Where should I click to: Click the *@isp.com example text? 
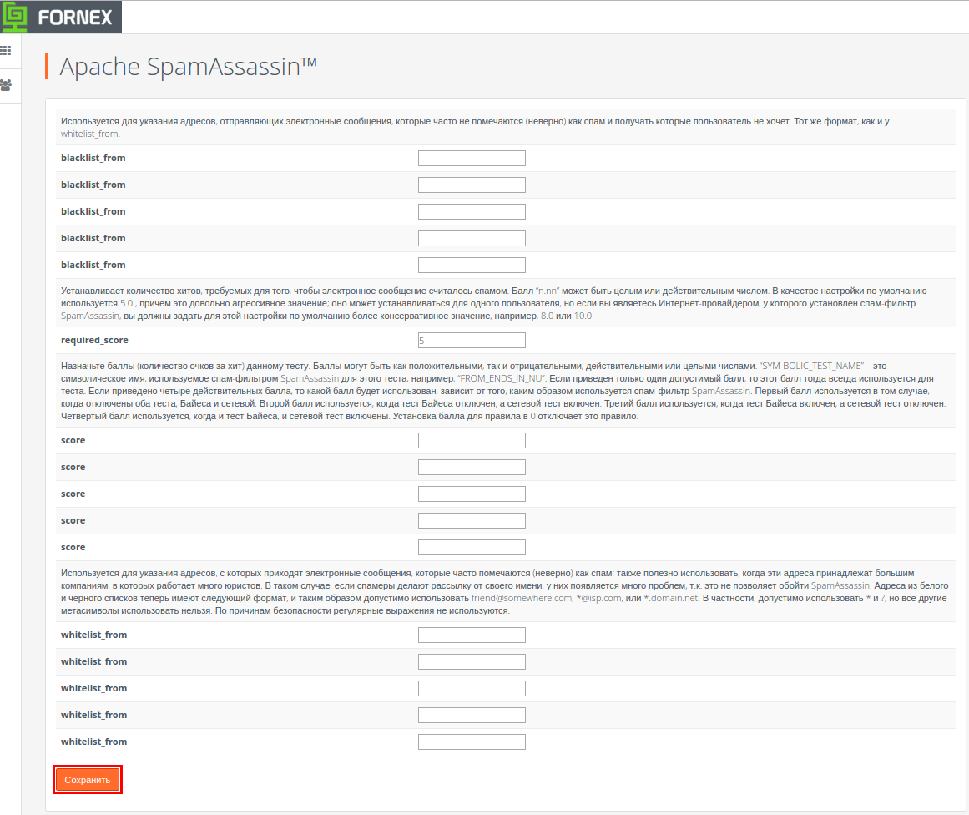(598, 598)
